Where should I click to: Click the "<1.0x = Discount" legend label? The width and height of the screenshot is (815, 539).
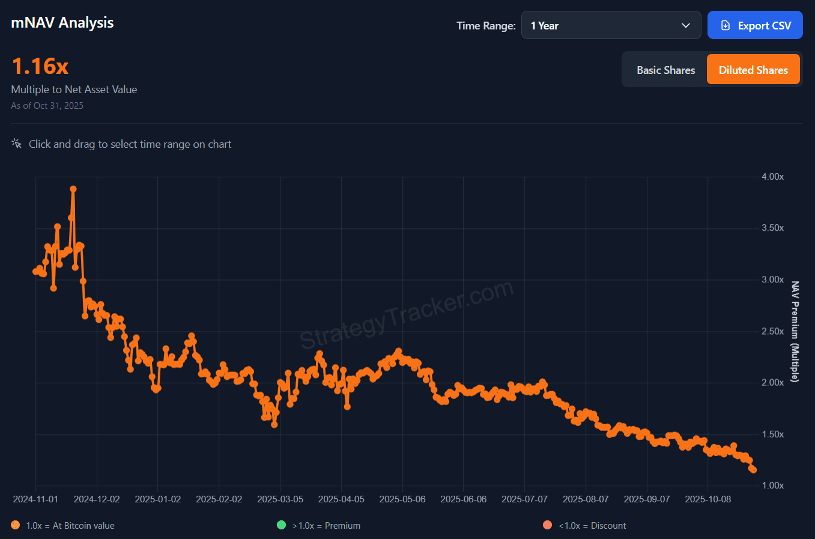coord(592,526)
